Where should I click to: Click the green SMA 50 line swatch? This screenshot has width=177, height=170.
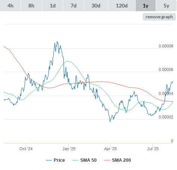(75, 160)
